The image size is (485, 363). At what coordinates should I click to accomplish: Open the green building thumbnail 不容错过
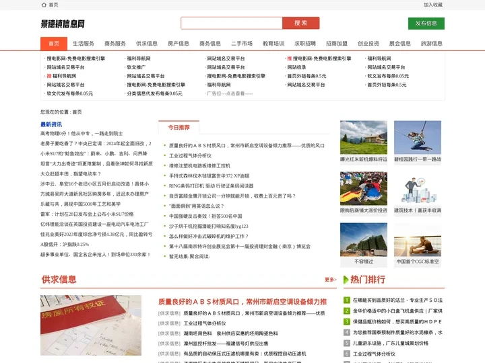pyautogui.click(x=364, y=240)
